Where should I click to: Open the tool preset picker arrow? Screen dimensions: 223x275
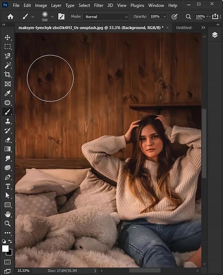[x=33, y=17]
